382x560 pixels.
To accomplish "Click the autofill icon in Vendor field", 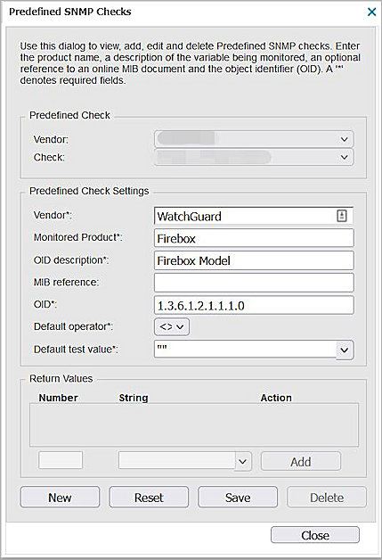I will click(342, 216).
